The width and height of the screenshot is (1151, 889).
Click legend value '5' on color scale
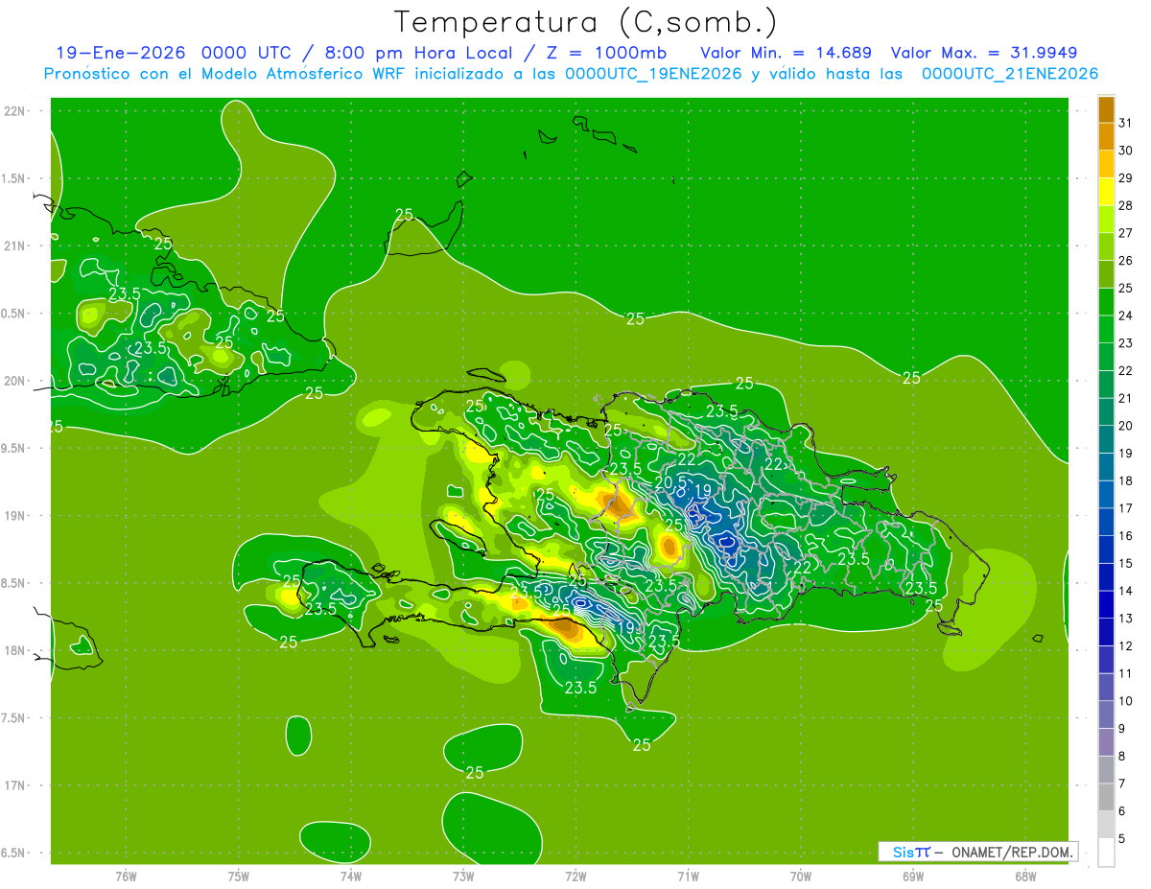click(1122, 839)
